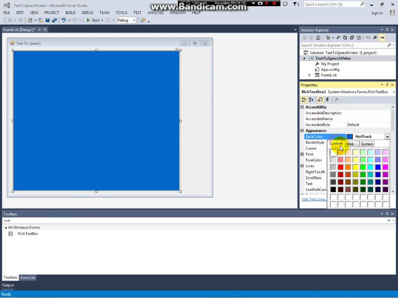Open the Start button dropdown arrow
Viewport: 398px width, 298px height.
pyautogui.click(x=102, y=20)
